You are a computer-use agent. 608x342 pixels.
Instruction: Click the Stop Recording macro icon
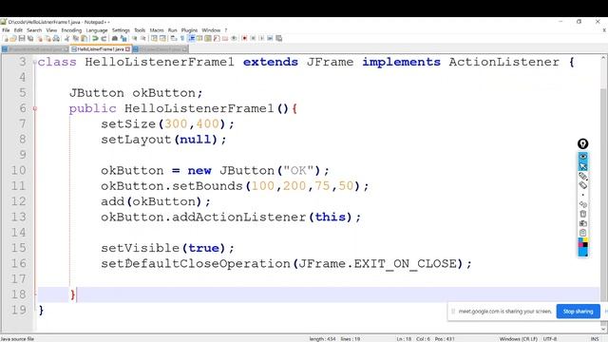253,38
